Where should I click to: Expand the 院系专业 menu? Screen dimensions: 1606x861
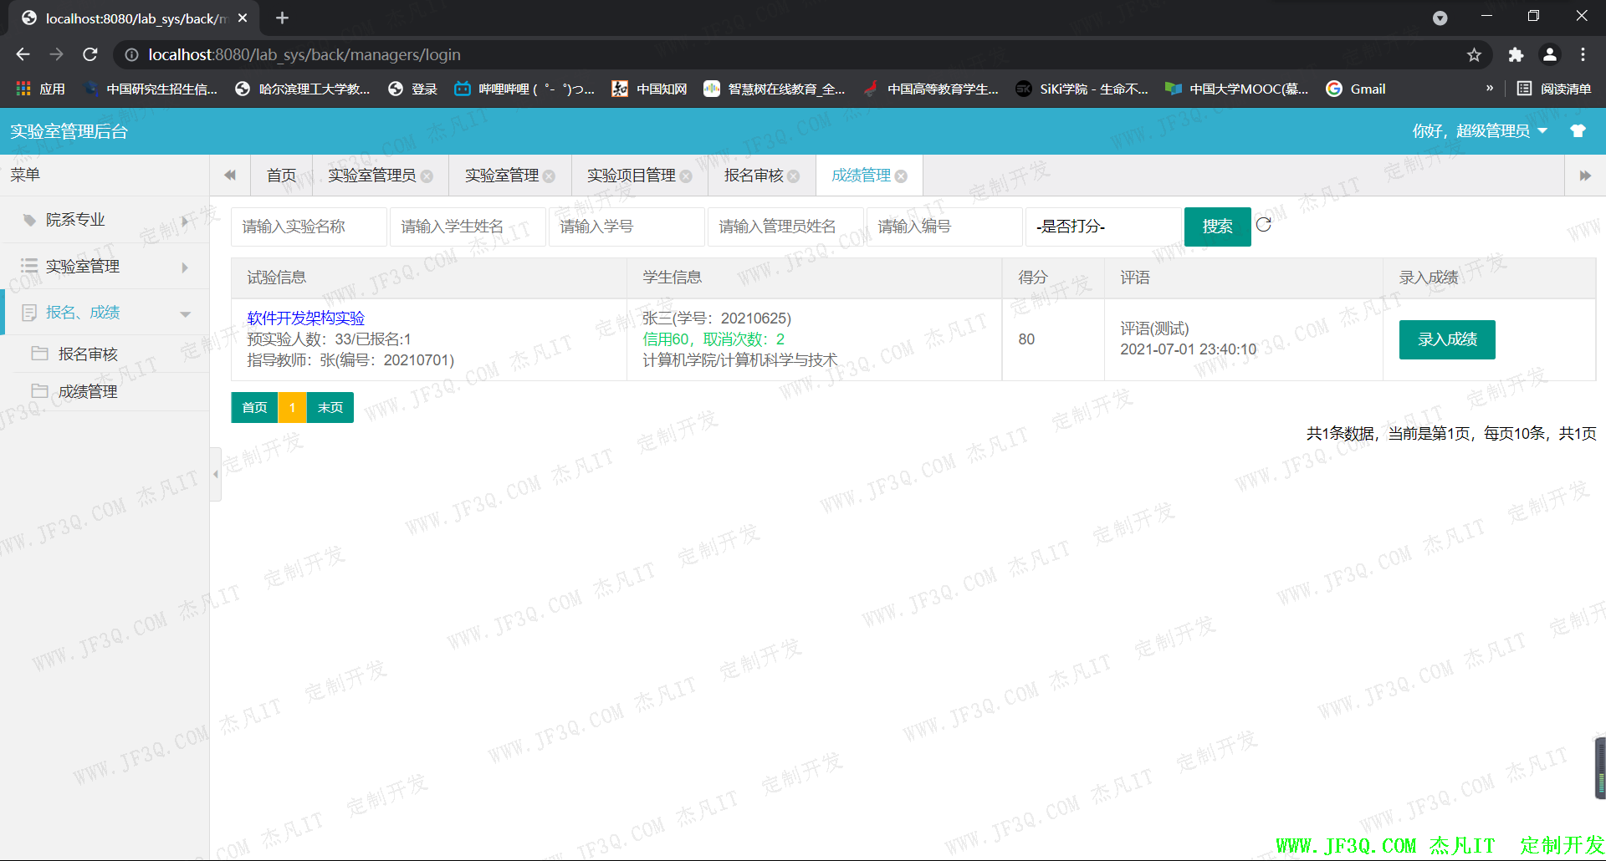coord(105,220)
